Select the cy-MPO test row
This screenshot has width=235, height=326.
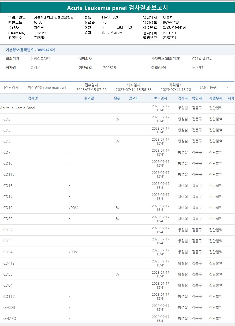pos(10,318)
